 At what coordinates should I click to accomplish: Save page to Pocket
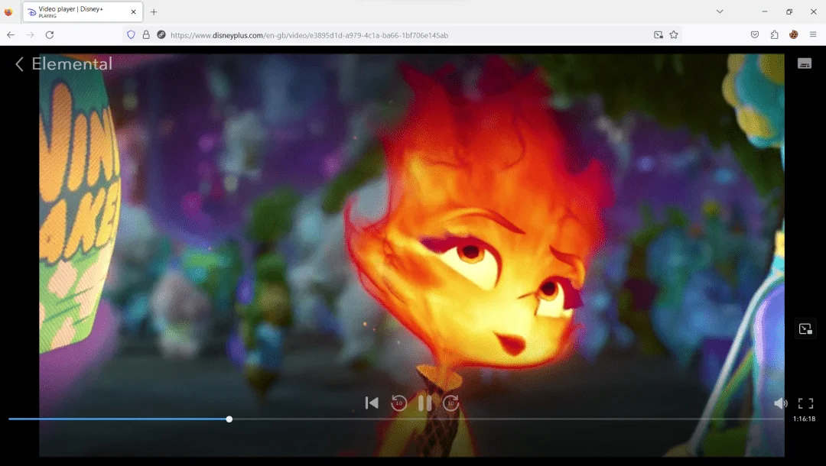coord(755,35)
